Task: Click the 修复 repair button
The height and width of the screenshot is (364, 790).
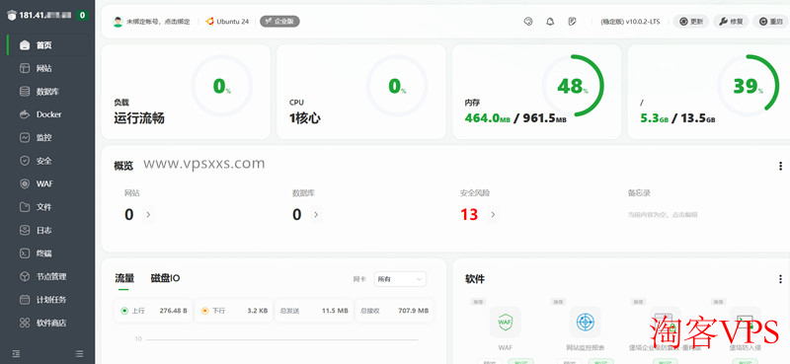Action: click(731, 22)
